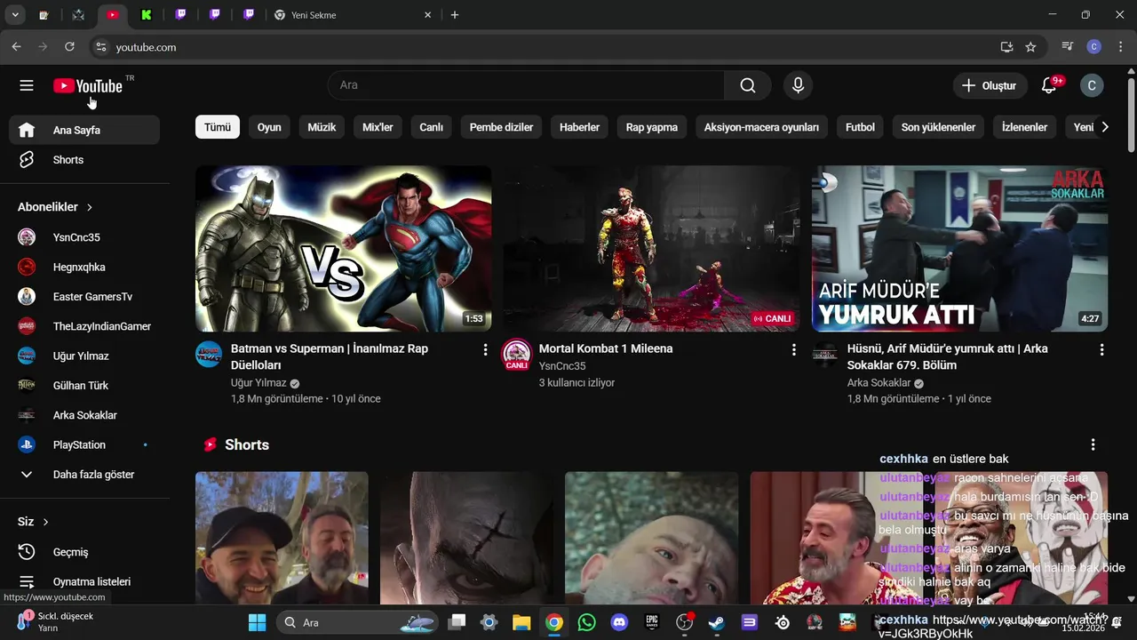Open Discord from the taskbar
Viewport: 1137px width, 640px height.
pyautogui.click(x=619, y=622)
